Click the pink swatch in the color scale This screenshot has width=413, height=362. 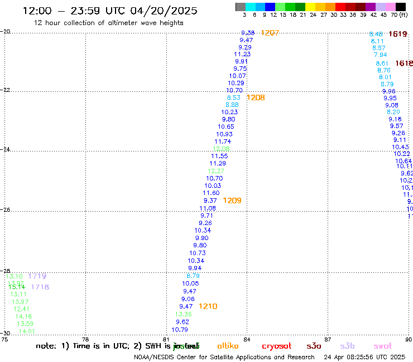click(x=391, y=7)
